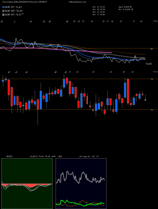Select the 'DOW PT: 78.87' label
The height and width of the screenshot is (209, 158).
[x=13, y=15]
